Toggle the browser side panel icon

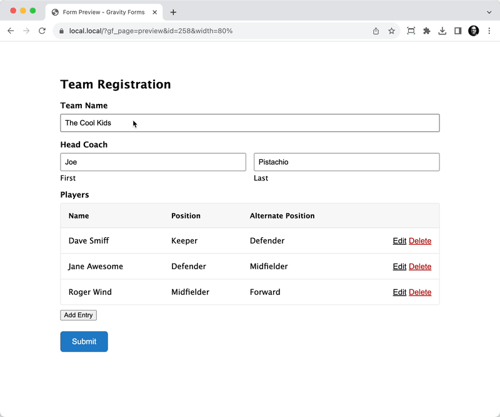tap(458, 31)
